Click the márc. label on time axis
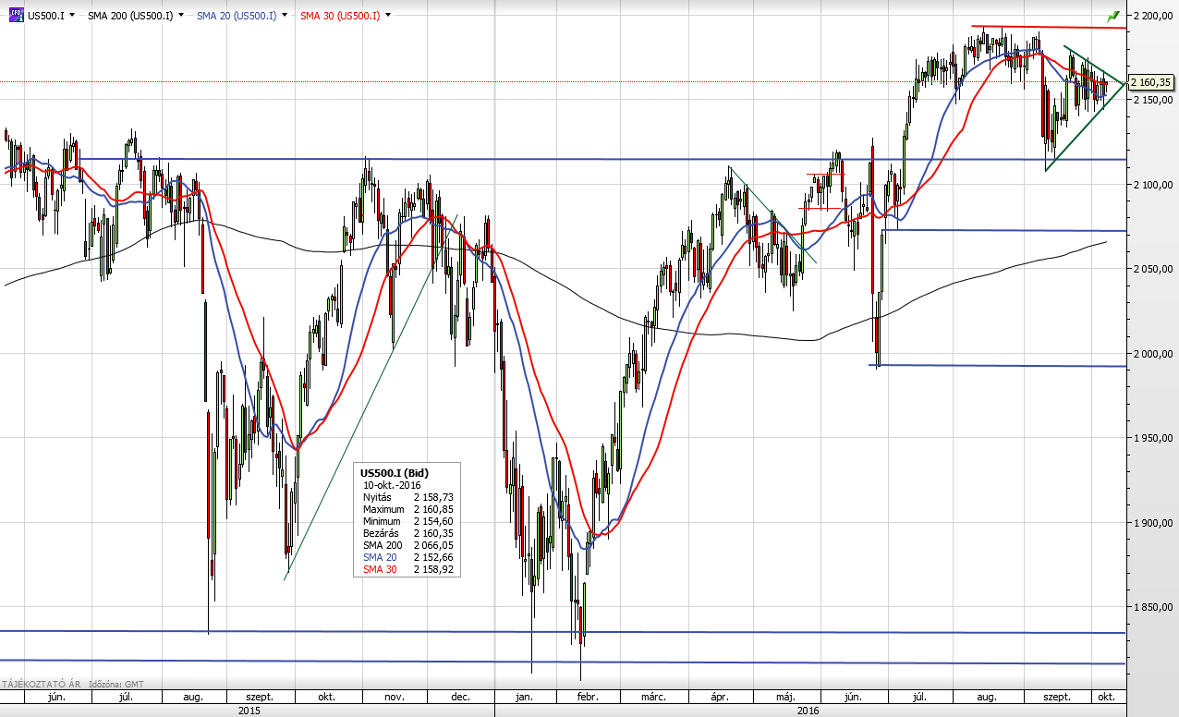Viewport: 1179px width, 717px height. tap(655, 697)
